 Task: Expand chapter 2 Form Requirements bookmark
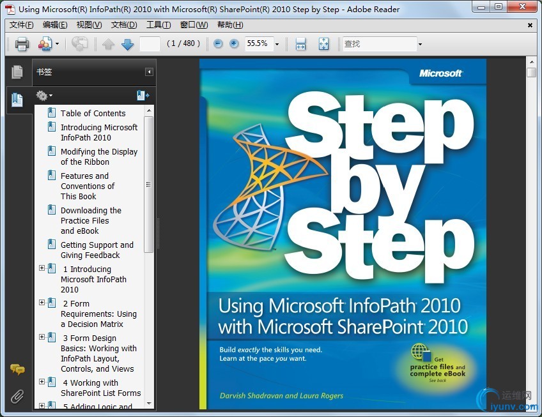pos(42,303)
